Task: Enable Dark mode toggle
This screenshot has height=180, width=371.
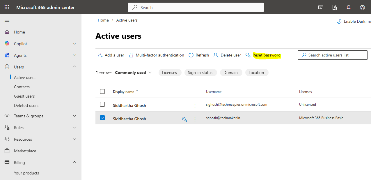Action: (x=354, y=21)
